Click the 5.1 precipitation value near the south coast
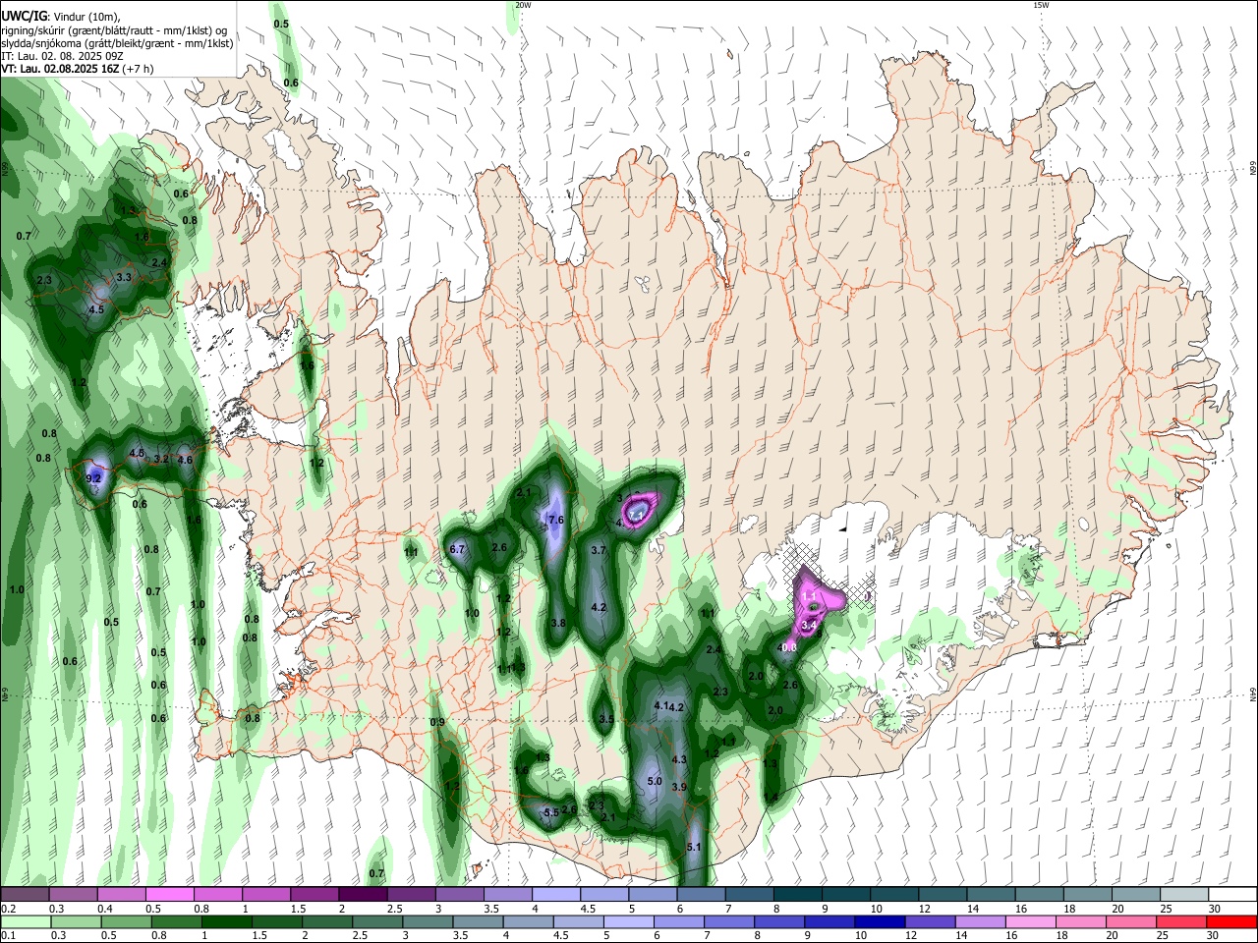The width and height of the screenshot is (1258, 943). [x=694, y=847]
